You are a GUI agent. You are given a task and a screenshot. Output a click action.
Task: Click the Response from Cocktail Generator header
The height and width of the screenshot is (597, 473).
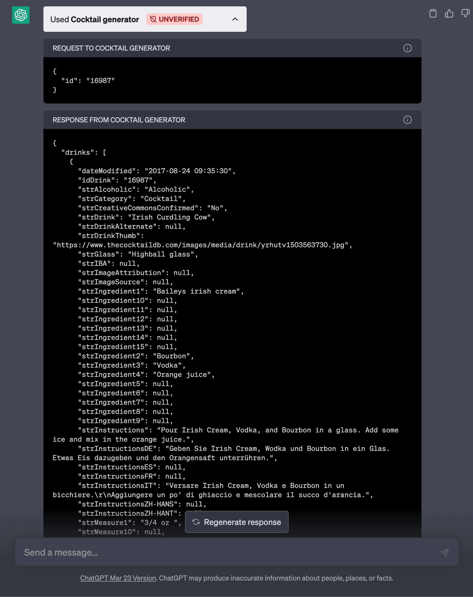pos(119,120)
